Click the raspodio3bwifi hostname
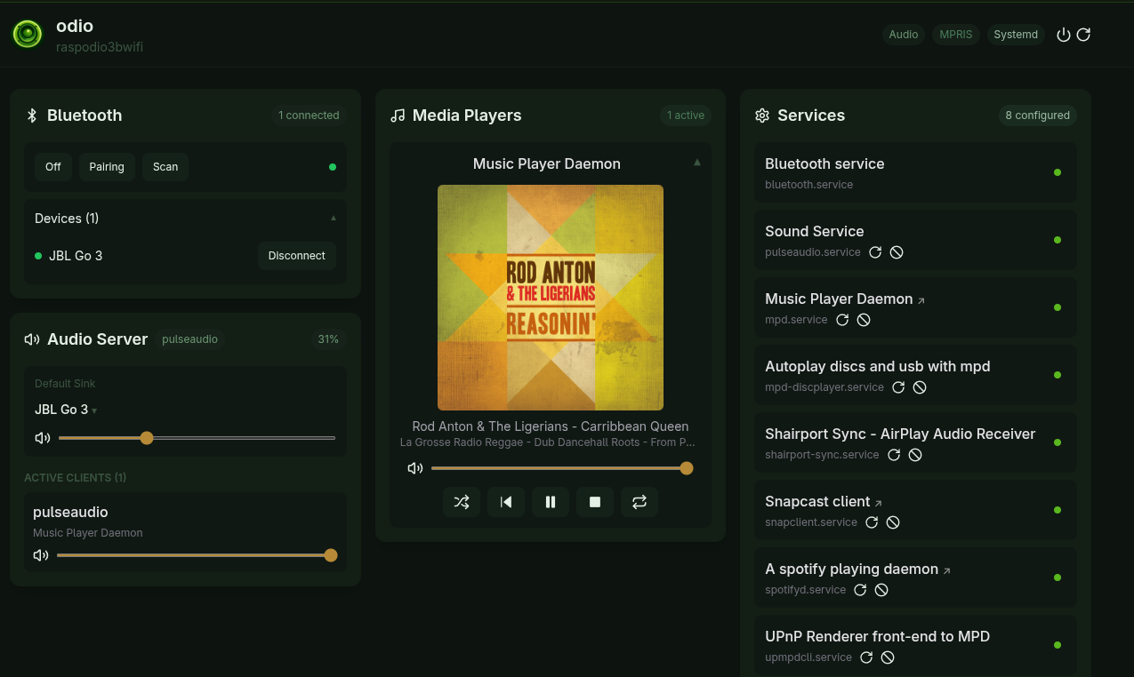1134x677 pixels. (x=100, y=47)
